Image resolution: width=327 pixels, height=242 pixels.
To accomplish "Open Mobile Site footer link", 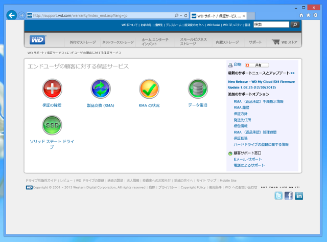I will (228, 181).
